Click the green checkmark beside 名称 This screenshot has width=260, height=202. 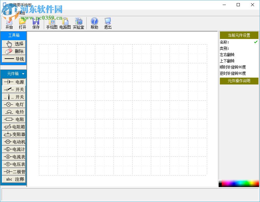[256, 42]
